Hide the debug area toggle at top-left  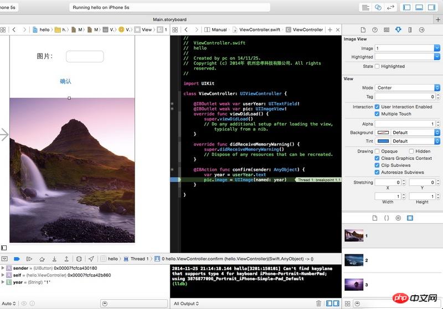tap(4, 259)
